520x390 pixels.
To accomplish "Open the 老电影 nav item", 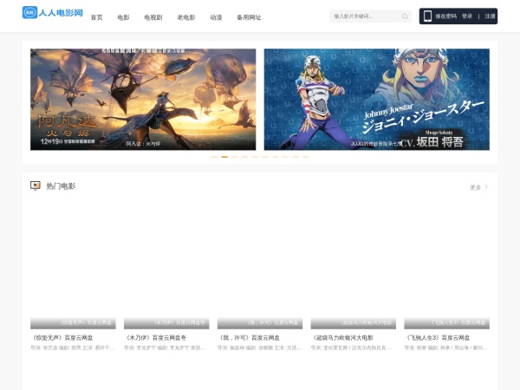I will (186, 17).
